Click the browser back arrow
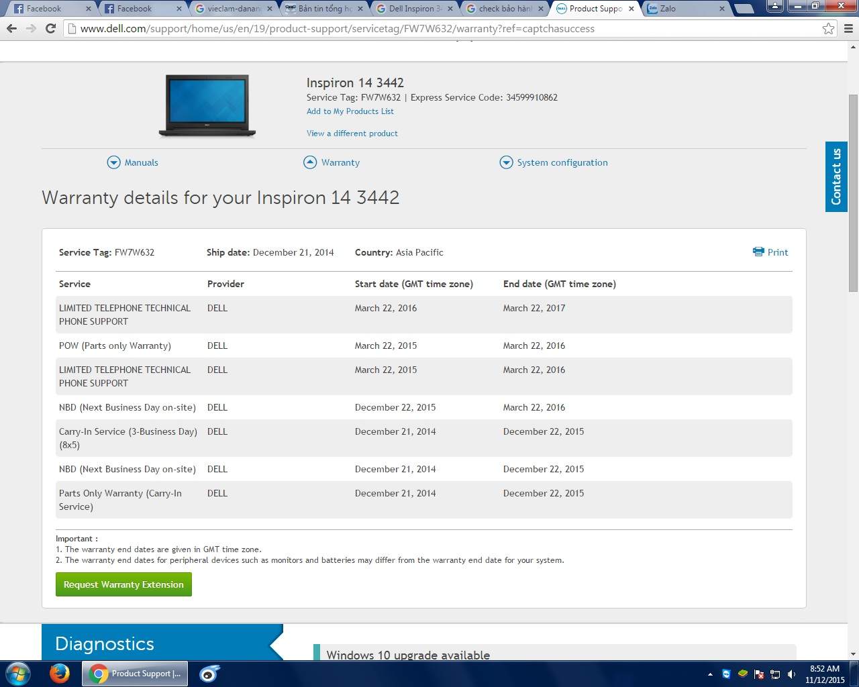Screen dimensions: 859x687 [11, 29]
